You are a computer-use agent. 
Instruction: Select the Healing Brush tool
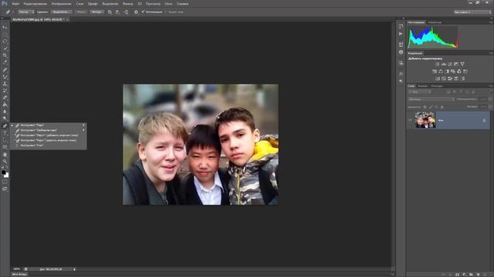click(x=5, y=70)
